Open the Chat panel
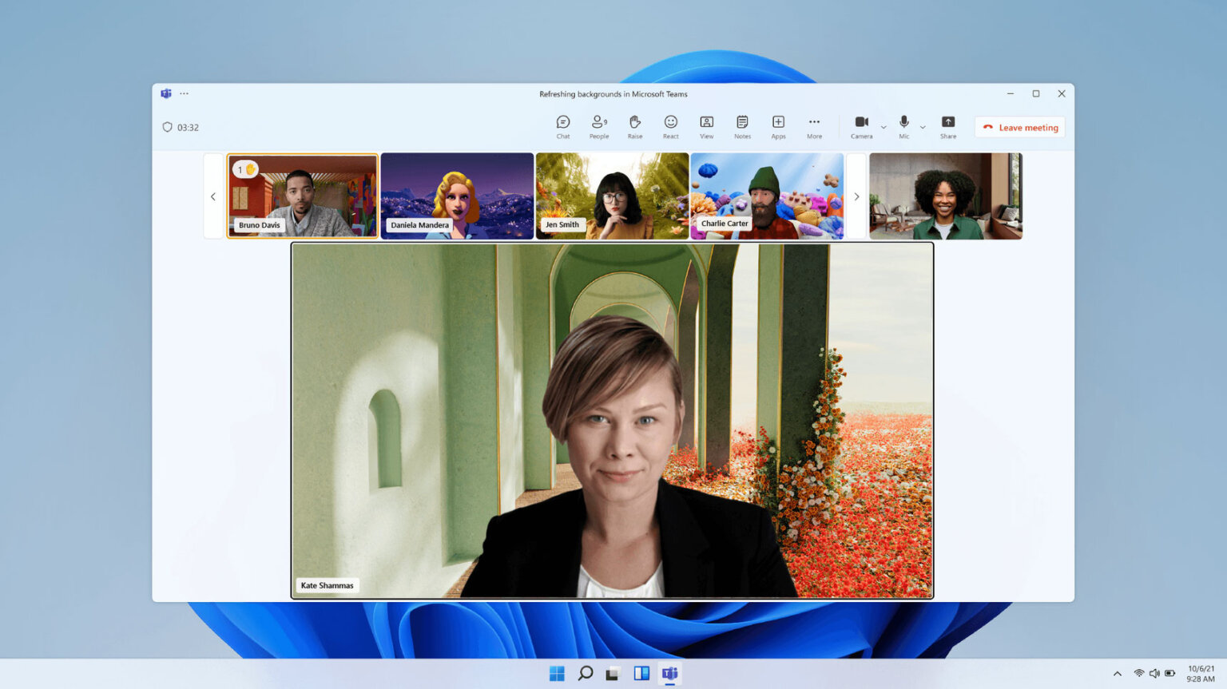This screenshot has width=1227, height=689. click(x=563, y=125)
